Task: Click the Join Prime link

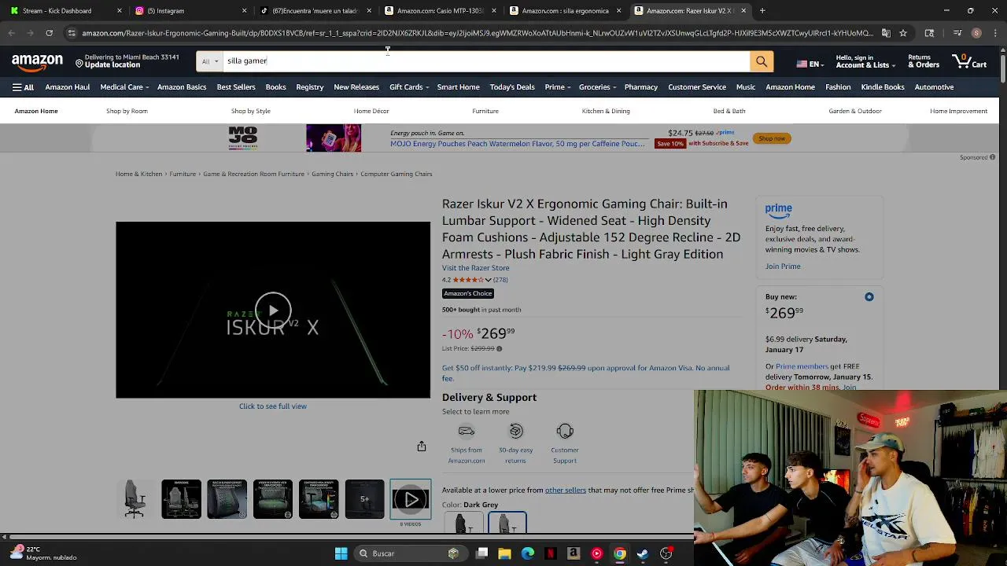Action: [783, 266]
